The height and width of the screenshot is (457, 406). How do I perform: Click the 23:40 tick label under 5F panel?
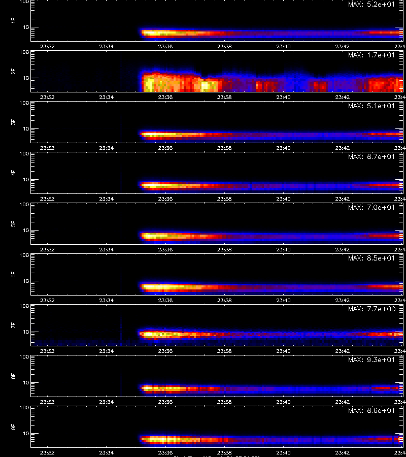tap(283, 249)
